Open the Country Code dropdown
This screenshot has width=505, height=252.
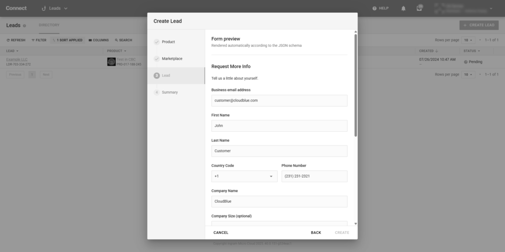point(244,176)
